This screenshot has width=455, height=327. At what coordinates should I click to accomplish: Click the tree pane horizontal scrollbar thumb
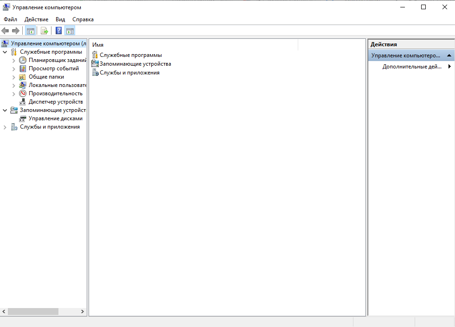tap(33, 311)
